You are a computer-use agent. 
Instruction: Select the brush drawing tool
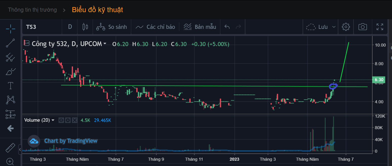(10, 72)
